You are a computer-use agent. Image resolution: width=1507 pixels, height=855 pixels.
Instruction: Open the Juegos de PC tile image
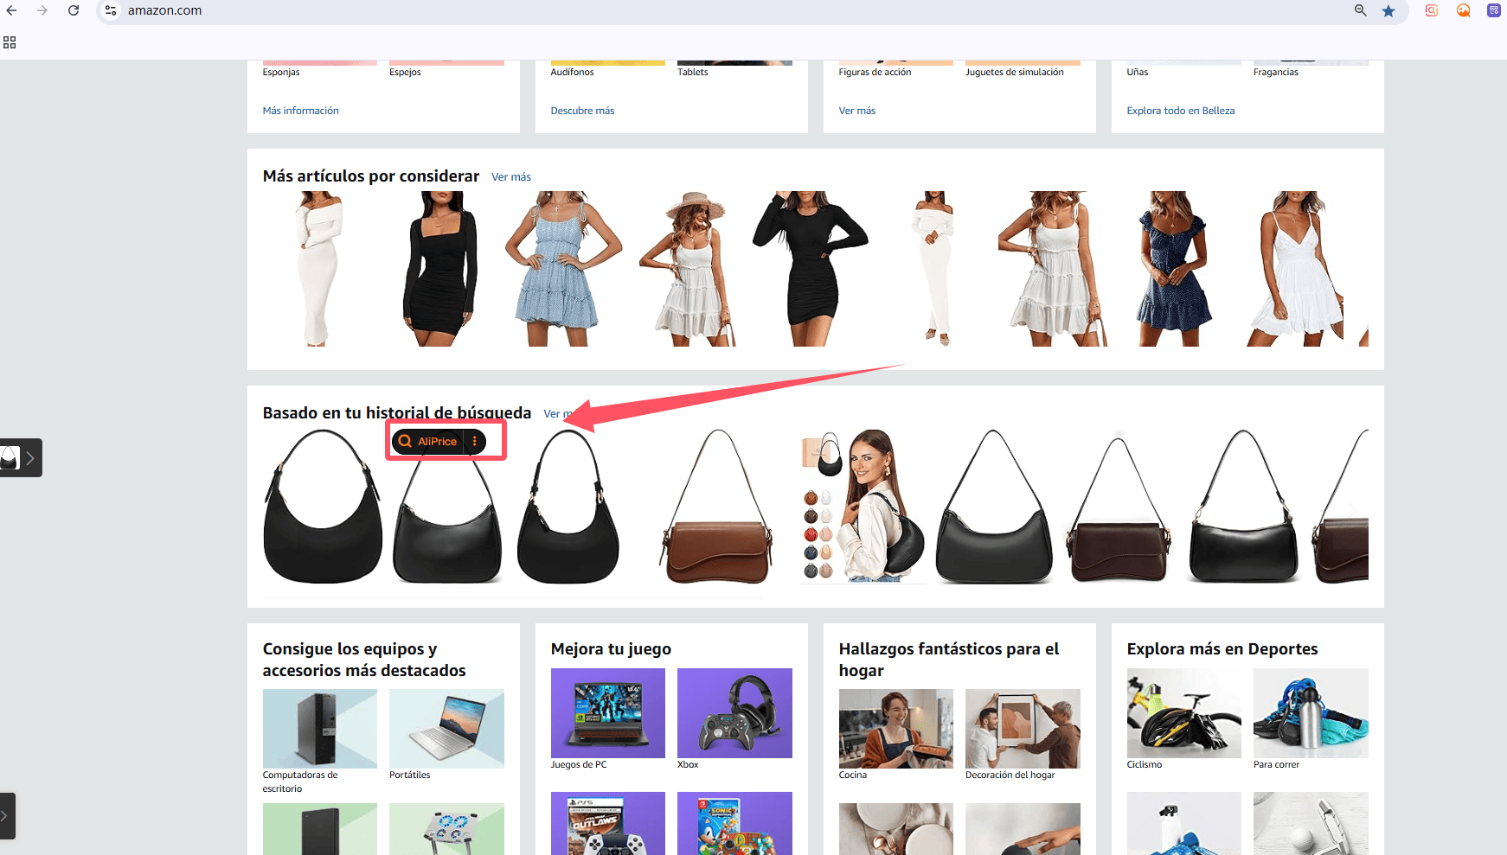(x=608, y=713)
